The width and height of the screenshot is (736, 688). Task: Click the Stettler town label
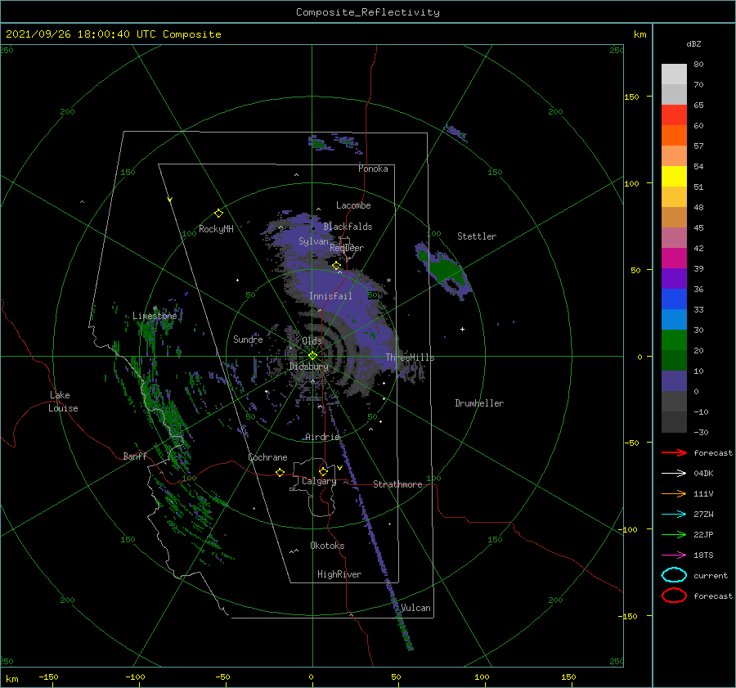click(x=477, y=236)
